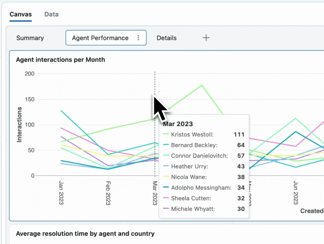Add a new page with the plus icon
This screenshot has height=244, width=324.
click(206, 38)
